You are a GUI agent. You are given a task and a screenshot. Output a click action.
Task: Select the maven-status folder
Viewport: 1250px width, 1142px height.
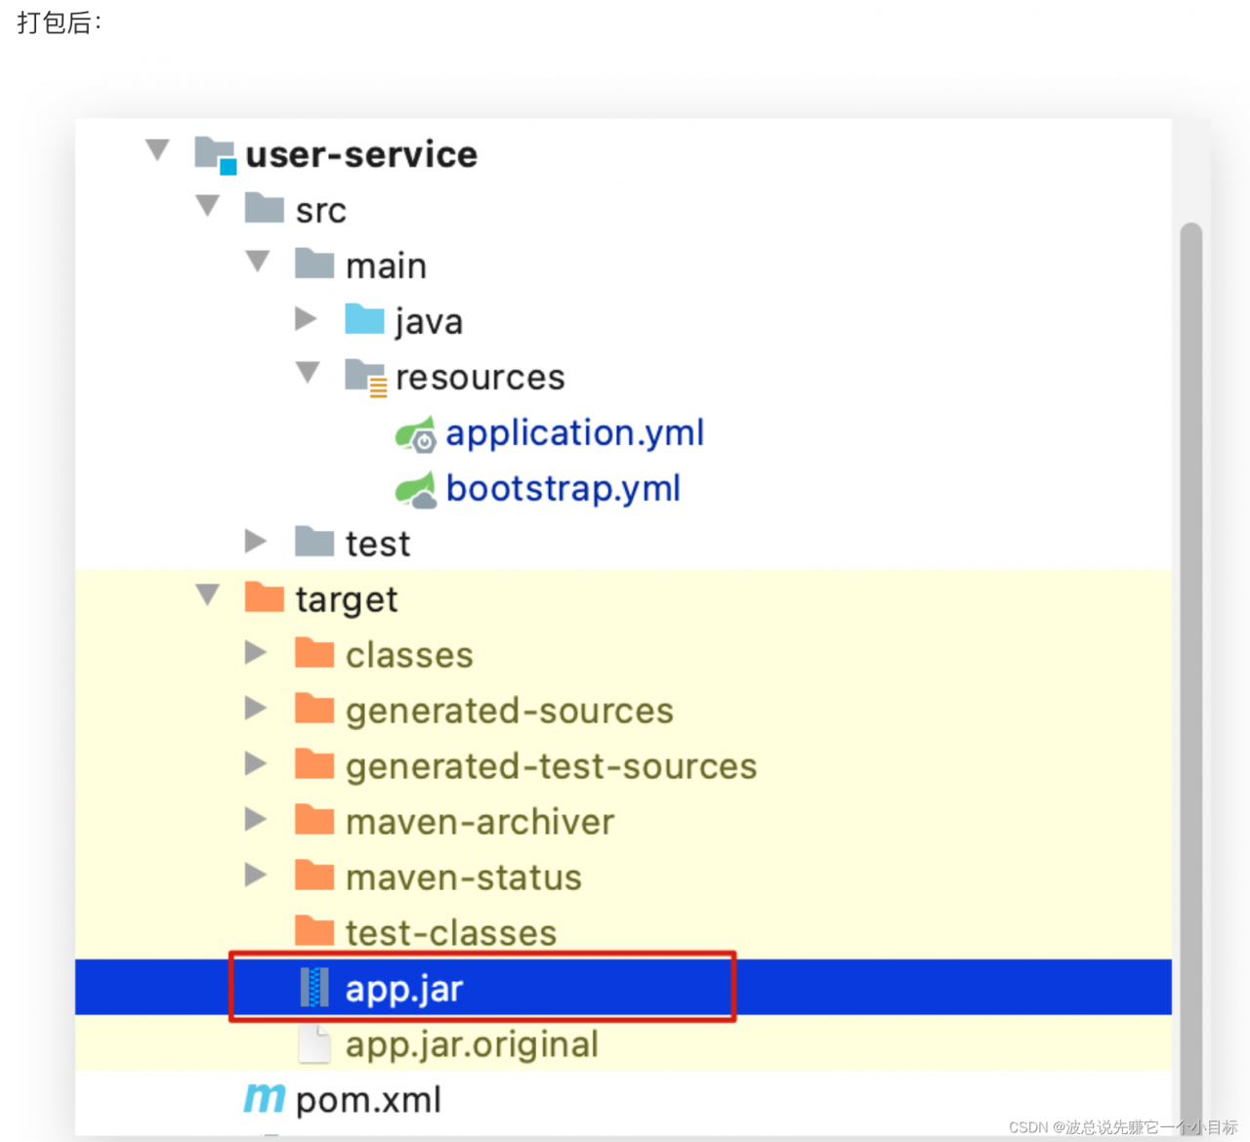point(463,877)
